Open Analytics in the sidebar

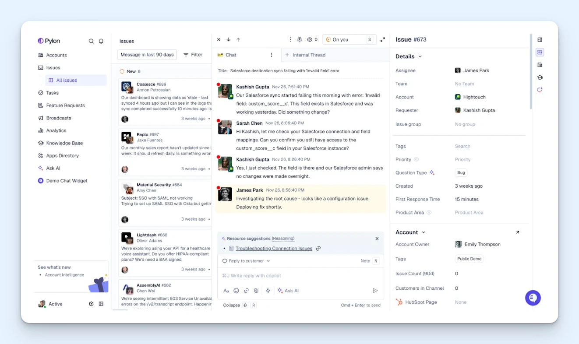click(x=56, y=130)
